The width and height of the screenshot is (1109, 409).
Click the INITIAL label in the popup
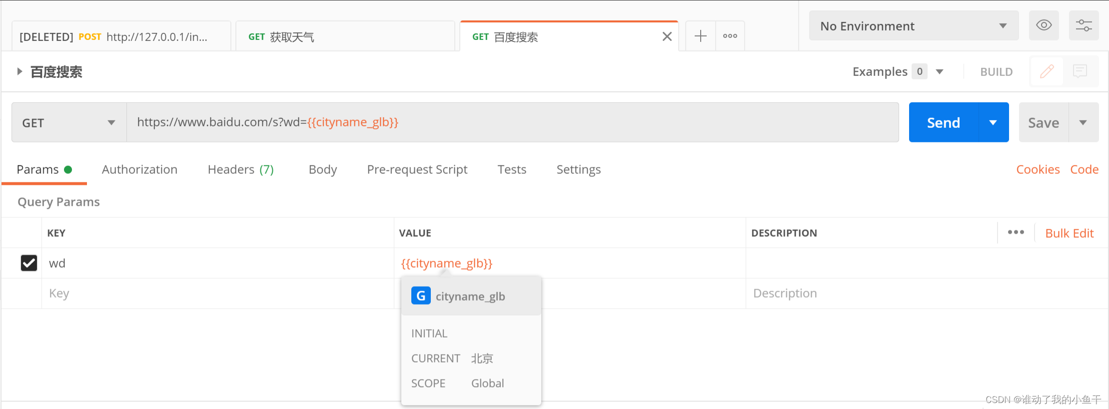(x=429, y=333)
